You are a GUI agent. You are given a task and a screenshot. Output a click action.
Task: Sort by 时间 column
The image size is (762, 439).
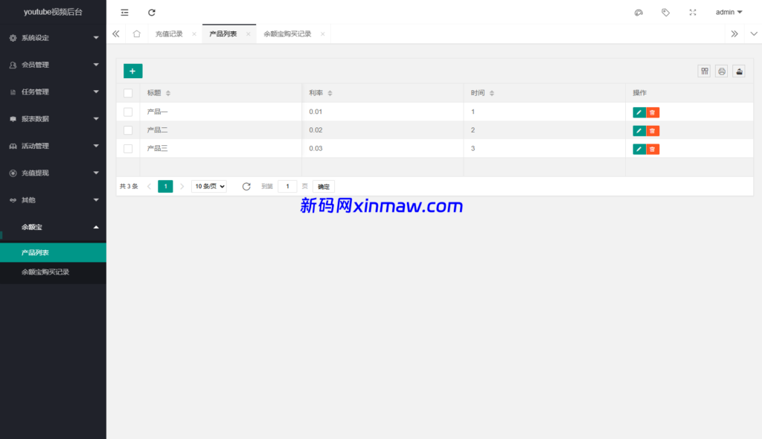pyautogui.click(x=492, y=93)
